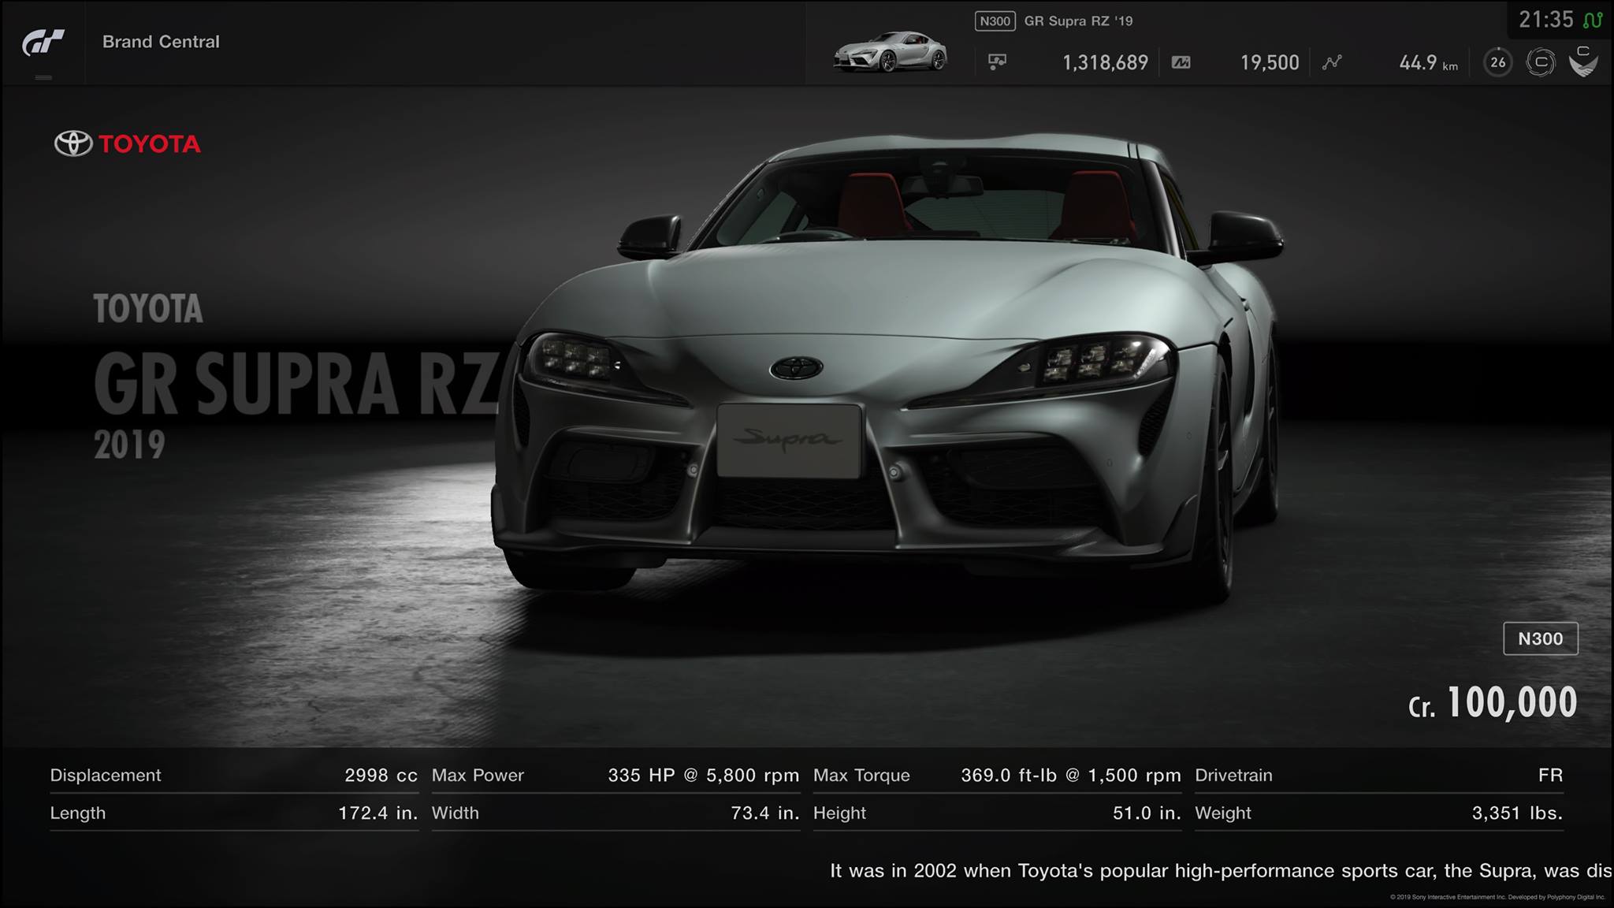Click the level 26 circle indicator
The width and height of the screenshot is (1614, 908).
1497,62
